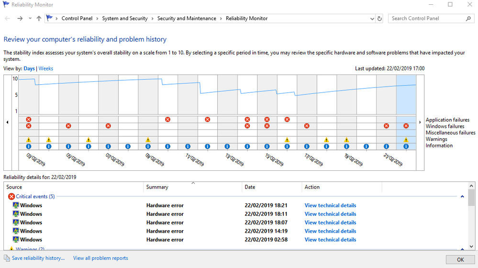Click the flag icon in the address bar
The image size is (478, 268).
click(x=49, y=18)
